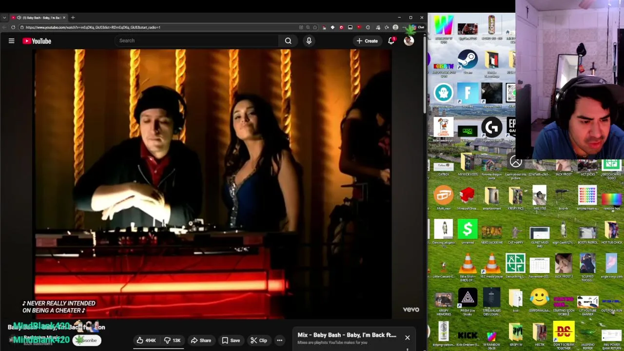Open the YouTube account avatar menu
624x351 pixels.
click(409, 41)
